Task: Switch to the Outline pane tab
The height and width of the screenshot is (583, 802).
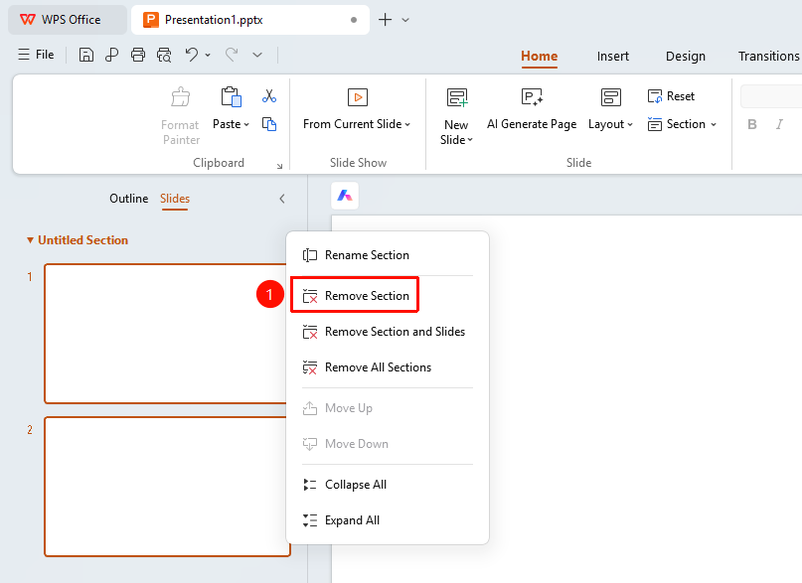Action: click(x=129, y=199)
